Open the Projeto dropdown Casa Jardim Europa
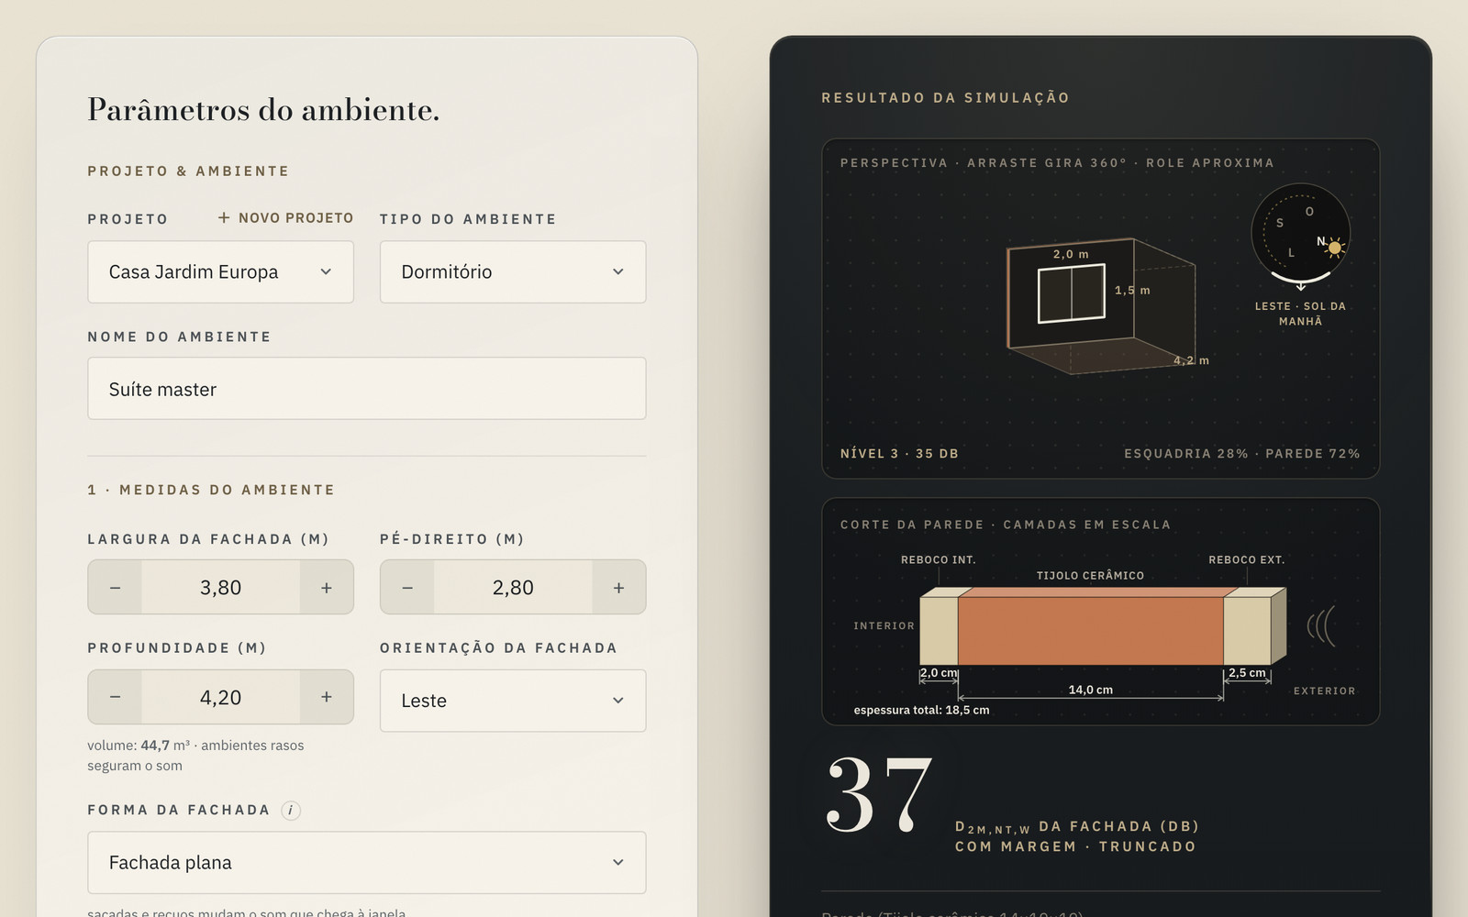1468x917 pixels. point(220,272)
